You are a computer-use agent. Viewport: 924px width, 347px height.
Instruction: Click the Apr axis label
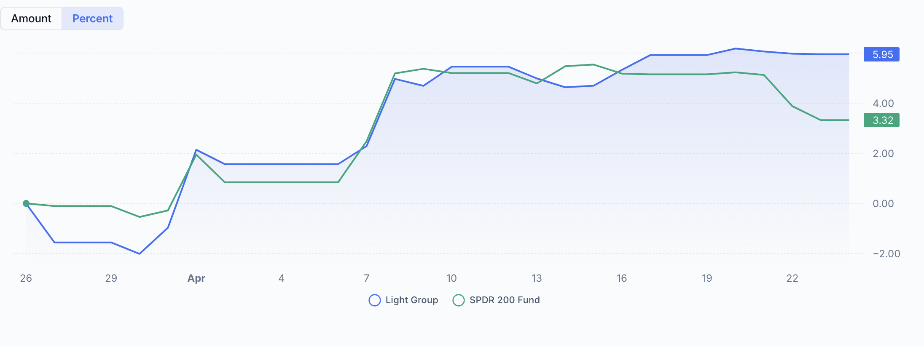click(x=196, y=278)
